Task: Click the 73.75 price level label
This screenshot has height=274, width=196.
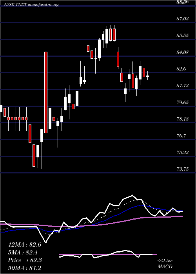Action: (x=183, y=169)
